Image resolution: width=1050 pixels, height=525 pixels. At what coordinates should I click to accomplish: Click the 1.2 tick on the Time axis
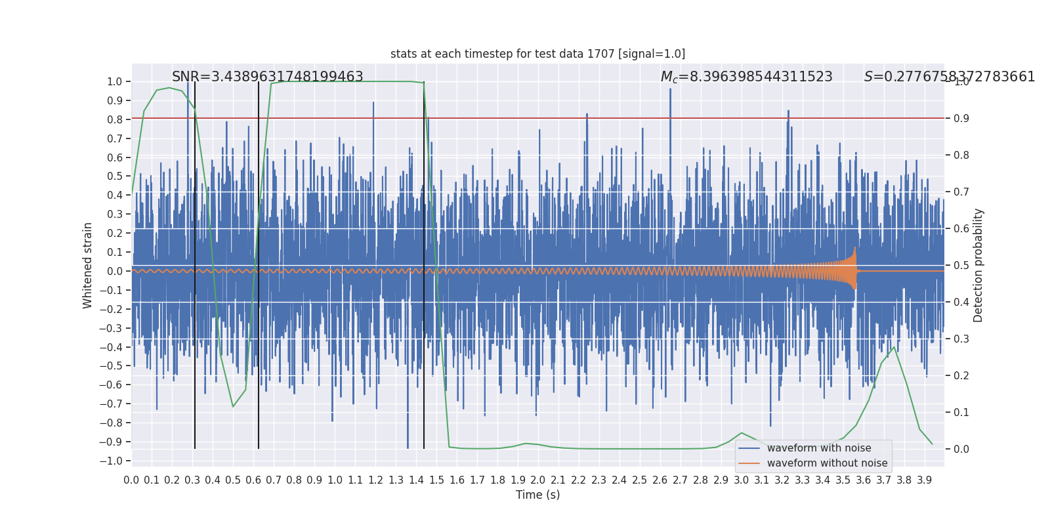point(375,480)
